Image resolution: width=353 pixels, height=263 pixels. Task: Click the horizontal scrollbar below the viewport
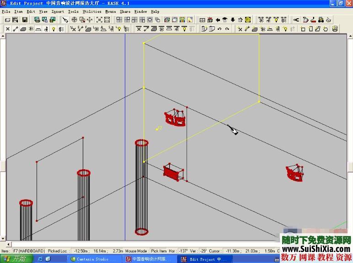coord(137,244)
